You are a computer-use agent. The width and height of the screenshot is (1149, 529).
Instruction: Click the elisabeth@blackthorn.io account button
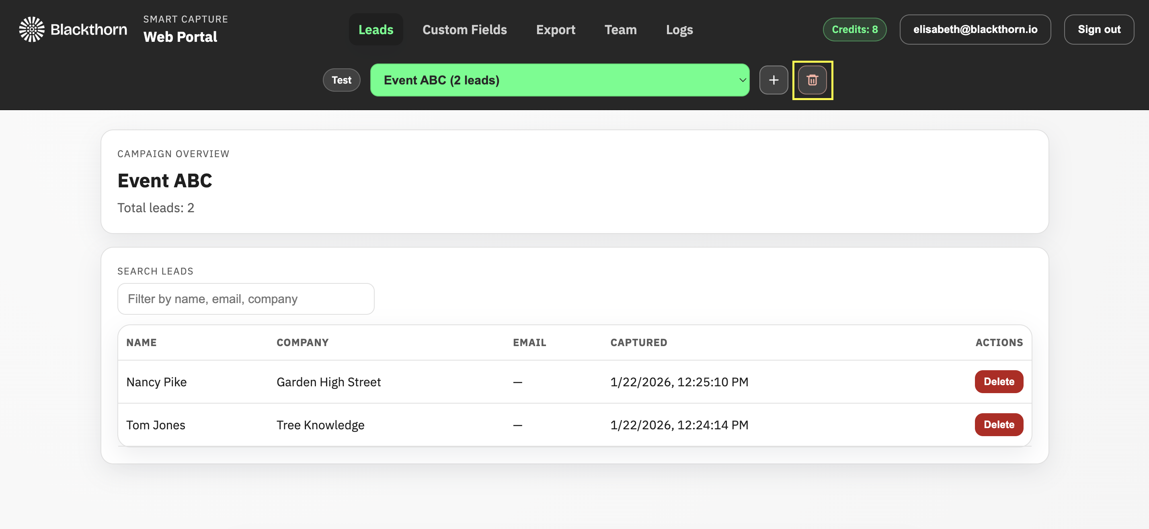(x=975, y=29)
